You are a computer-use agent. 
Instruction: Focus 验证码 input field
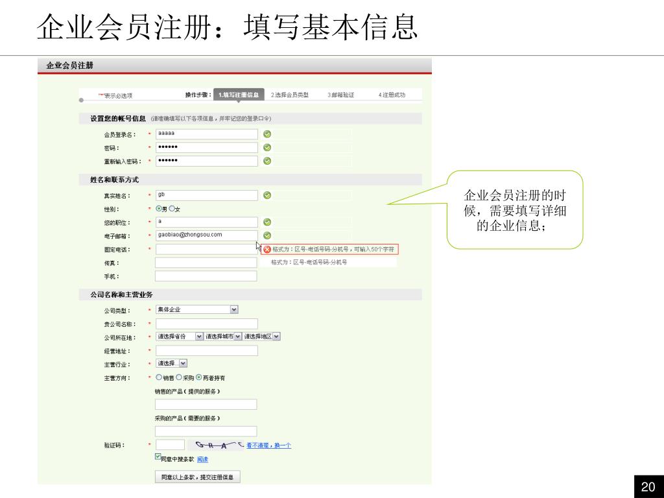tap(171, 445)
